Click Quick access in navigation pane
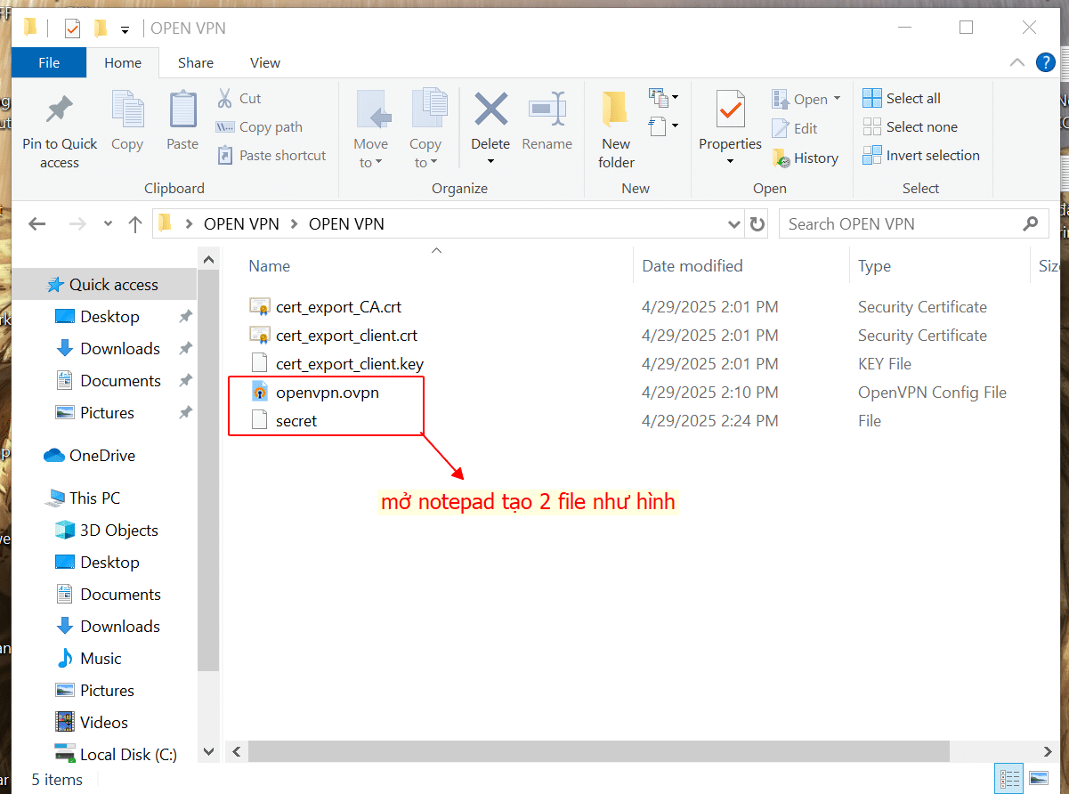Viewport: 1069px width, 794px height. click(113, 285)
